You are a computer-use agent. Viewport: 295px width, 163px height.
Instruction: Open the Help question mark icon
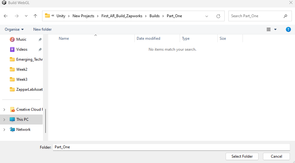(288, 29)
